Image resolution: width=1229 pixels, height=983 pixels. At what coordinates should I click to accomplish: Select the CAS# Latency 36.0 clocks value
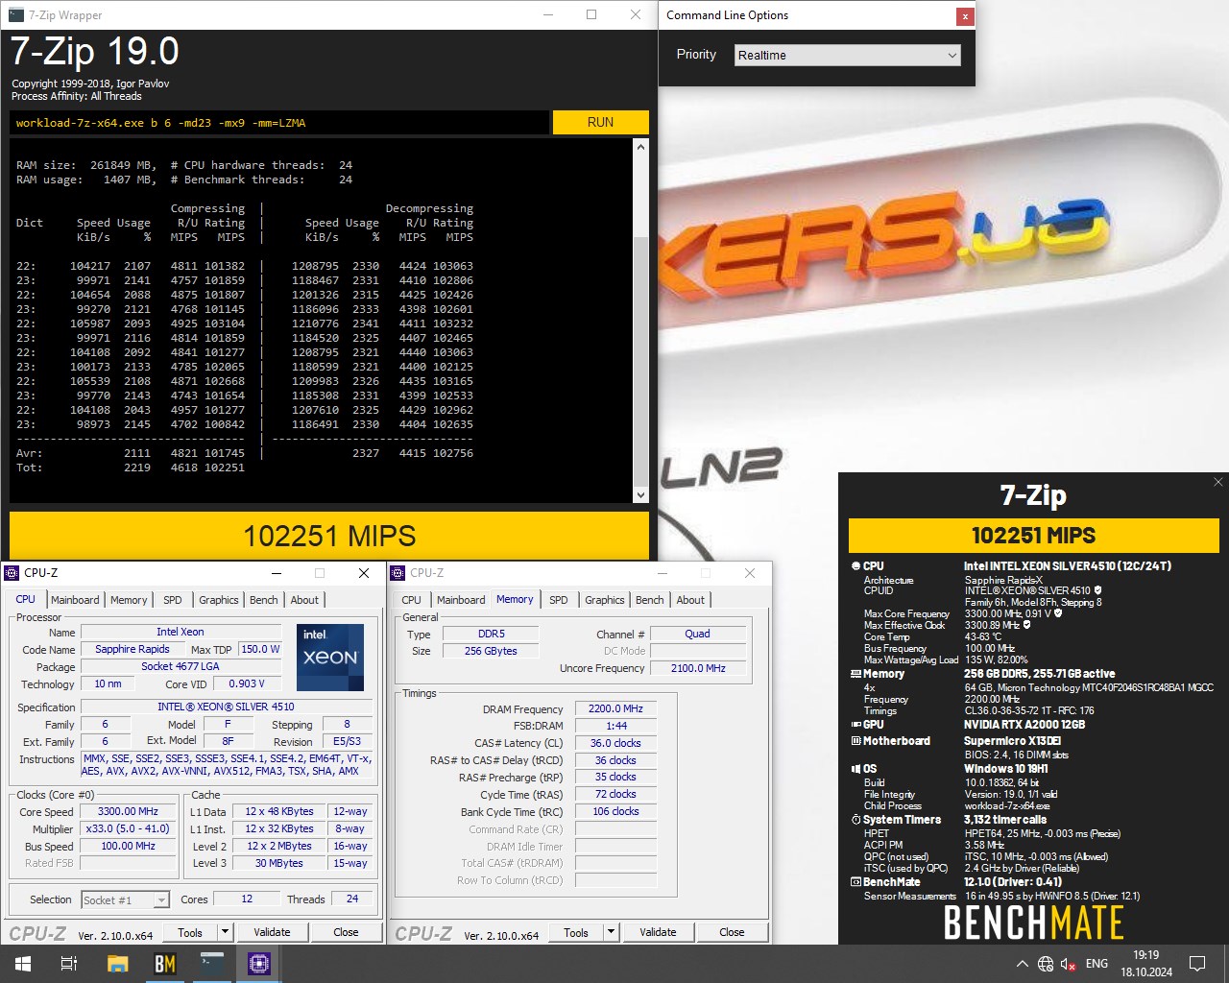point(615,743)
